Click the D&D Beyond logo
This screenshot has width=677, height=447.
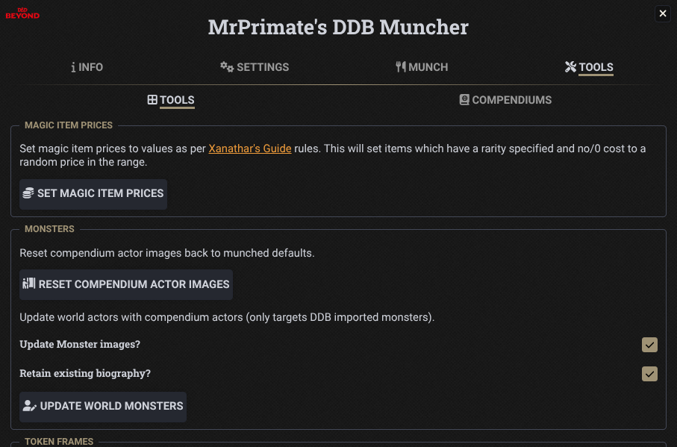click(x=22, y=13)
